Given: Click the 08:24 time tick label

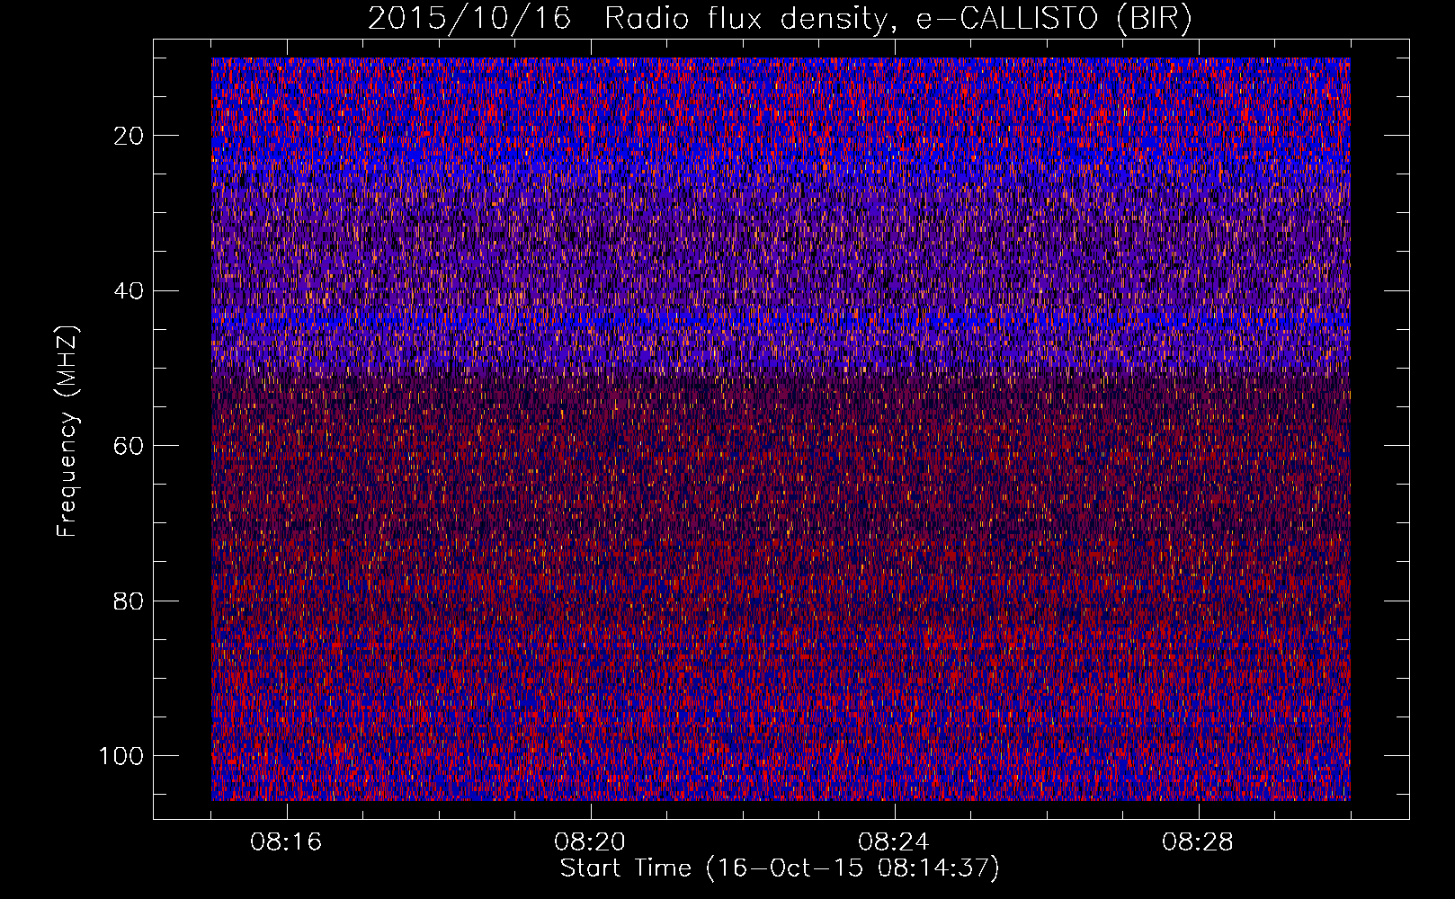Looking at the screenshot, I should [x=894, y=842].
